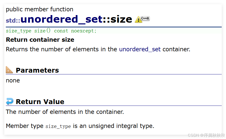226x139 pixels.
Task: Click the Return container size heading
Action: coord(40,40)
